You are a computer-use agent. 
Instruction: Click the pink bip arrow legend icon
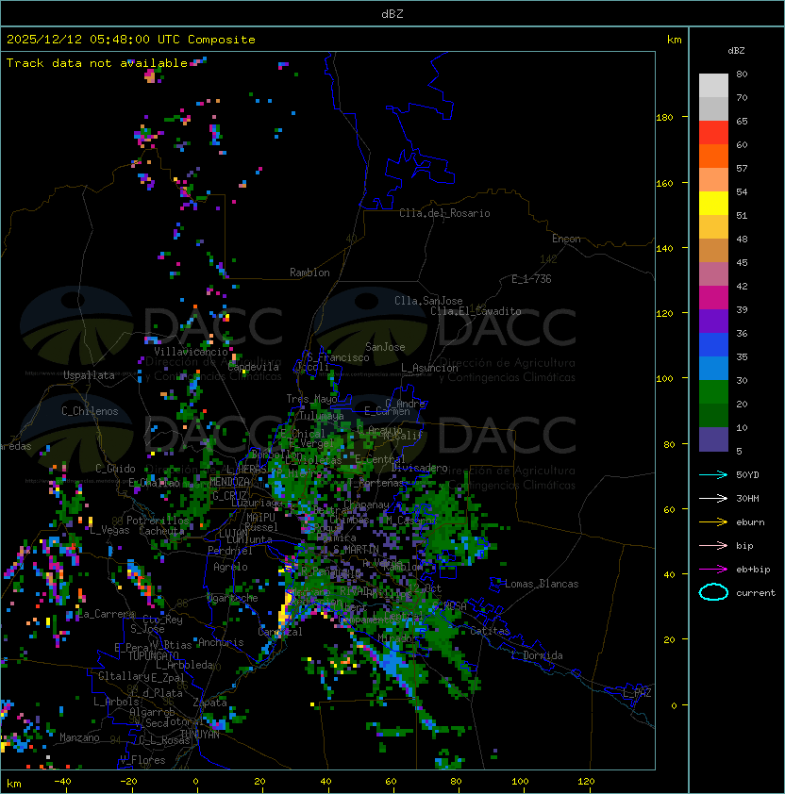pyautogui.click(x=713, y=545)
